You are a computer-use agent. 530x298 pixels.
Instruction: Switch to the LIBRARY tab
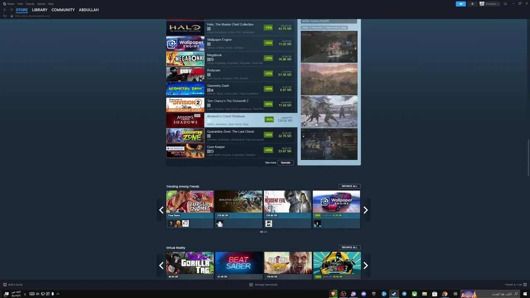(40, 10)
